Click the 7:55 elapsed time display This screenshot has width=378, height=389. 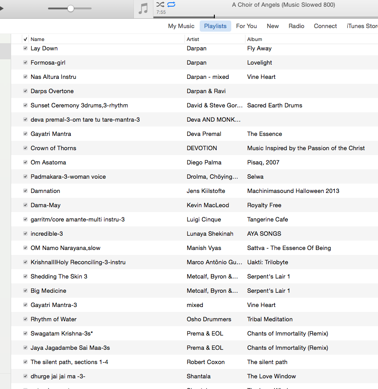tap(161, 12)
